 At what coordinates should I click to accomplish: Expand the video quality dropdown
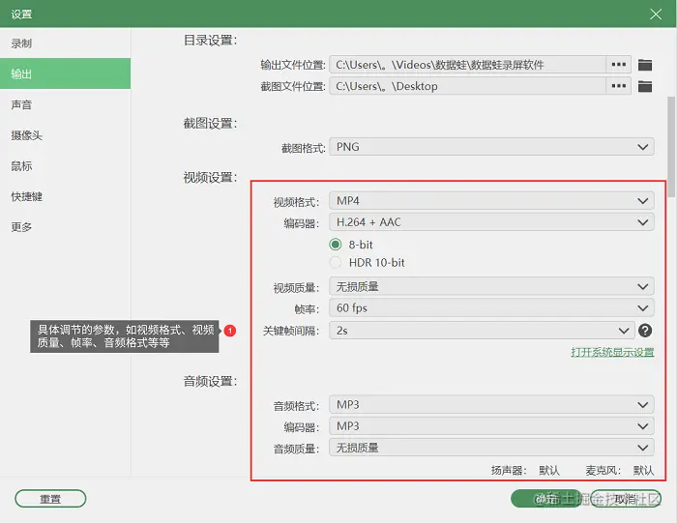click(491, 286)
